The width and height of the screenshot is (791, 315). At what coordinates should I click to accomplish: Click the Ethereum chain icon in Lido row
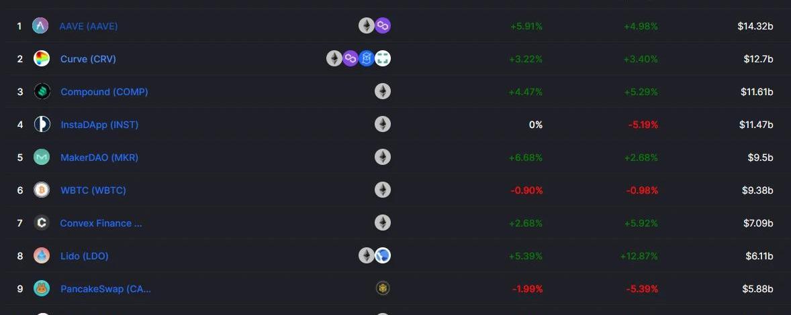367,255
